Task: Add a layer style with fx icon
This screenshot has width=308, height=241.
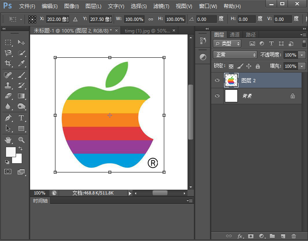Action: coord(240,236)
